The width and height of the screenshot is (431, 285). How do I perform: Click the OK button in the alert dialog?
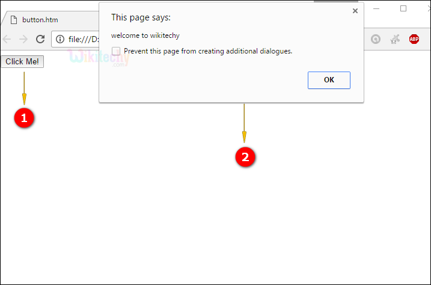coord(329,80)
